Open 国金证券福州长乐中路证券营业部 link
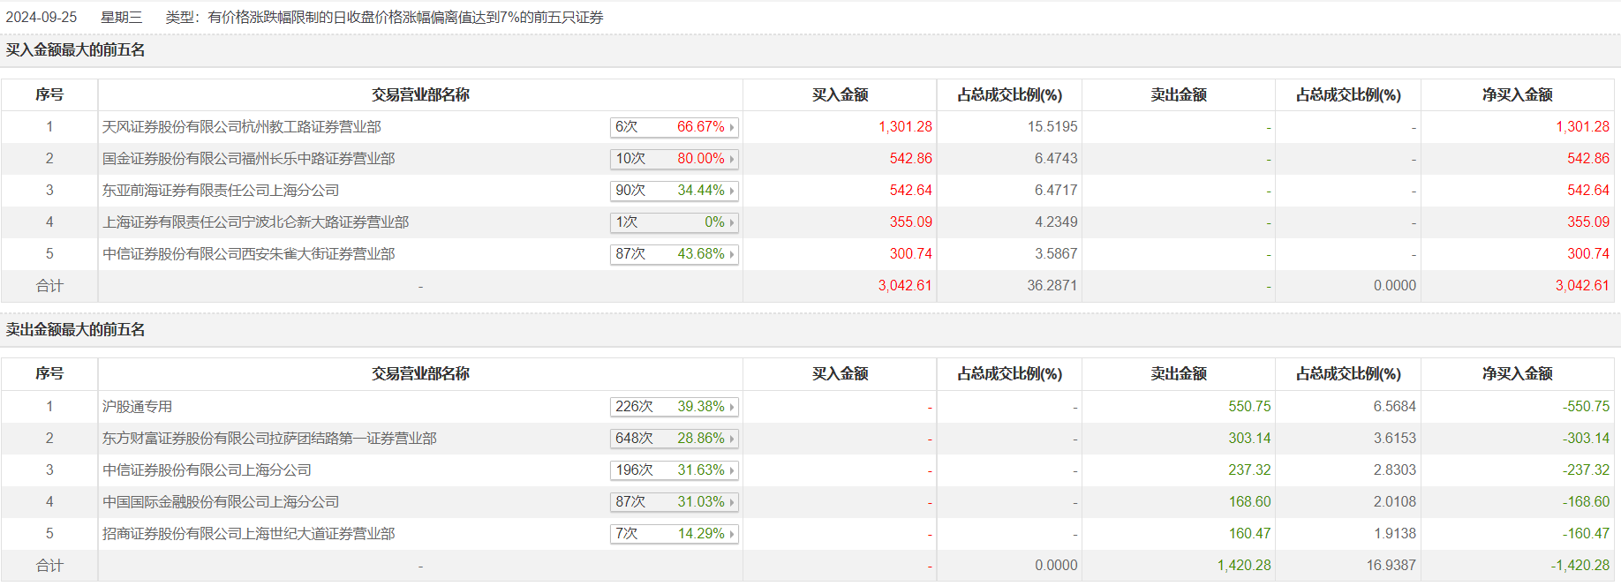1621x586 pixels. click(x=248, y=159)
